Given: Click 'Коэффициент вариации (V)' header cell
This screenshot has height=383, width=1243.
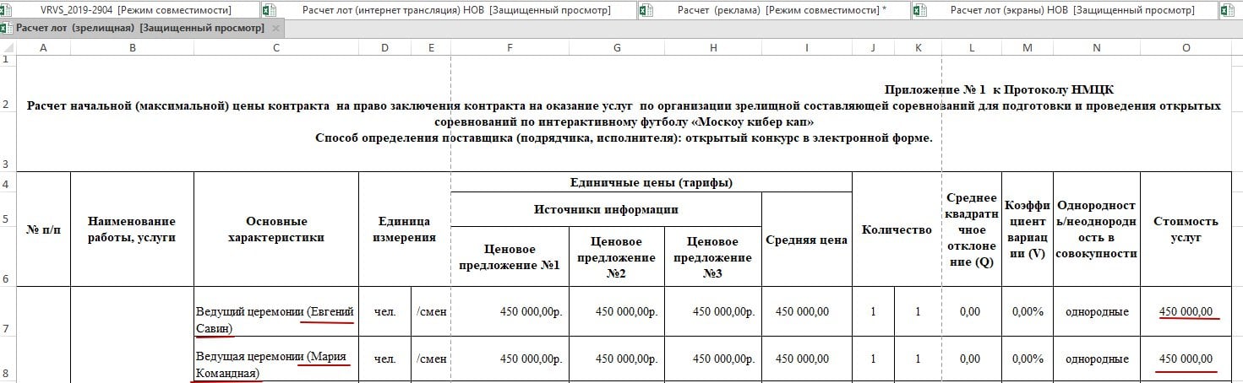Looking at the screenshot, I should 1028,229.
